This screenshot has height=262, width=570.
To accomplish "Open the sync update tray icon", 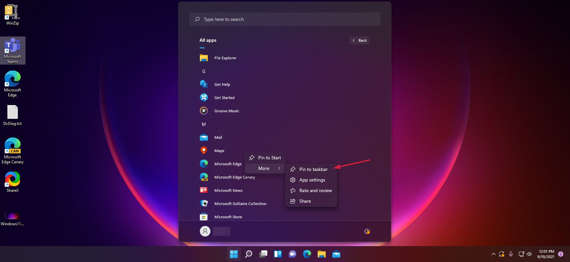I will coord(502,254).
